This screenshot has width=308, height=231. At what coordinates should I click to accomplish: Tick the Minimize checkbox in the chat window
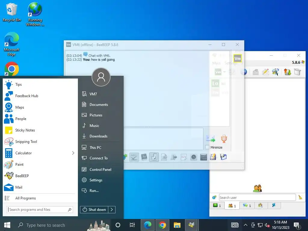click(207, 147)
